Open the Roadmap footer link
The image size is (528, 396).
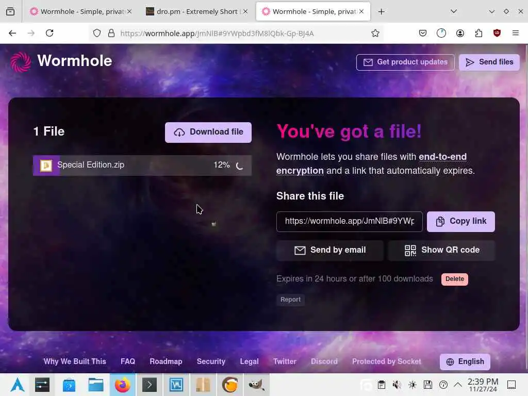tap(166, 361)
